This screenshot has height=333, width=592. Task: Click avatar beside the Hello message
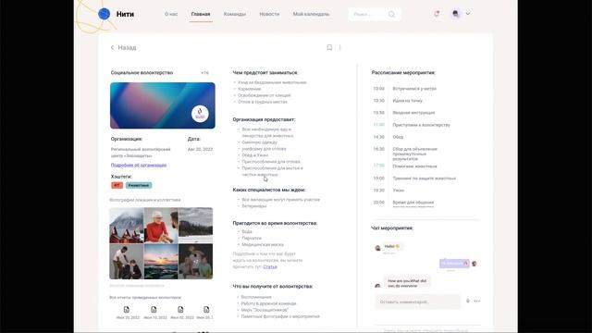[377, 248]
